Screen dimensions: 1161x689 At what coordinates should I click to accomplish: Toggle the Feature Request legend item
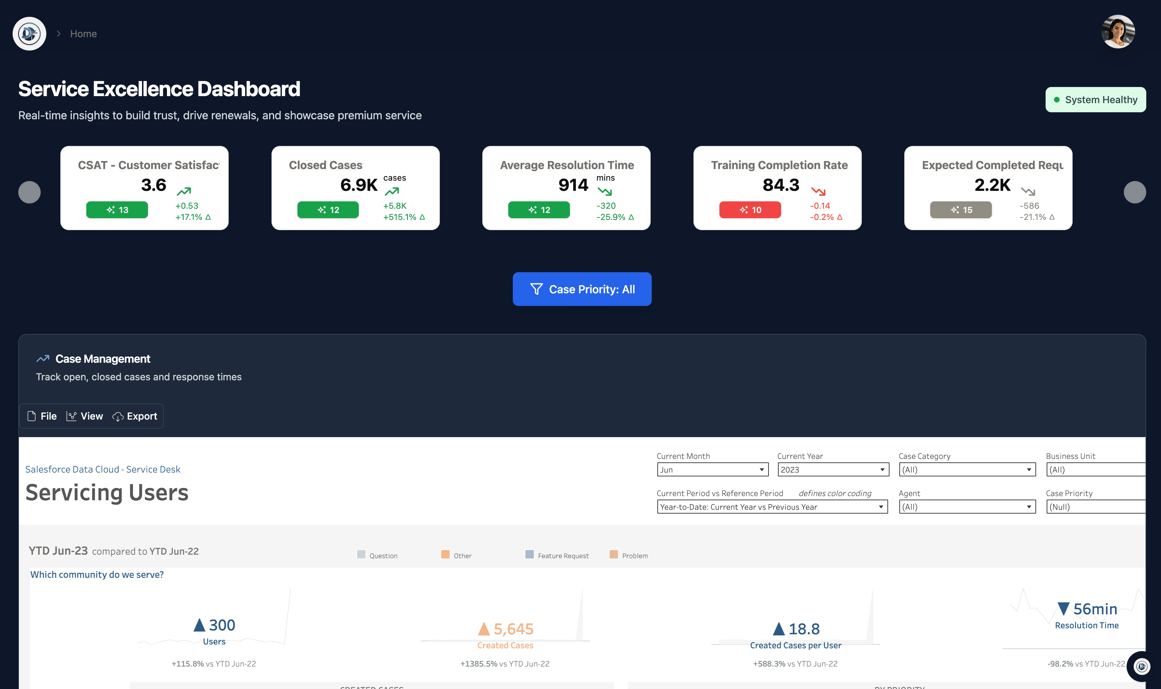(557, 555)
